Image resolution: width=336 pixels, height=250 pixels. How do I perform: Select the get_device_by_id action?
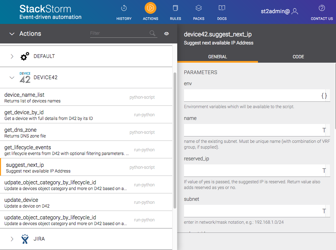pyautogui.click(x=86, y=115)
